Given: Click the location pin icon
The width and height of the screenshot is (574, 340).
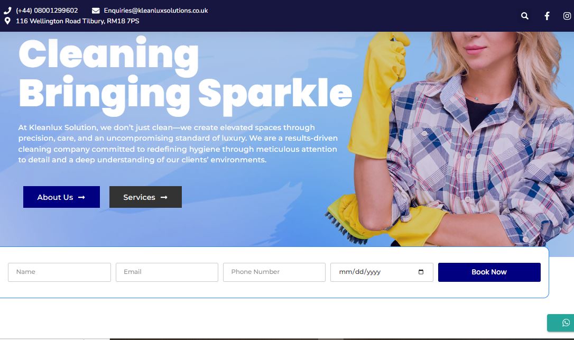Looking at the screenshot, I should coord(7,21).
